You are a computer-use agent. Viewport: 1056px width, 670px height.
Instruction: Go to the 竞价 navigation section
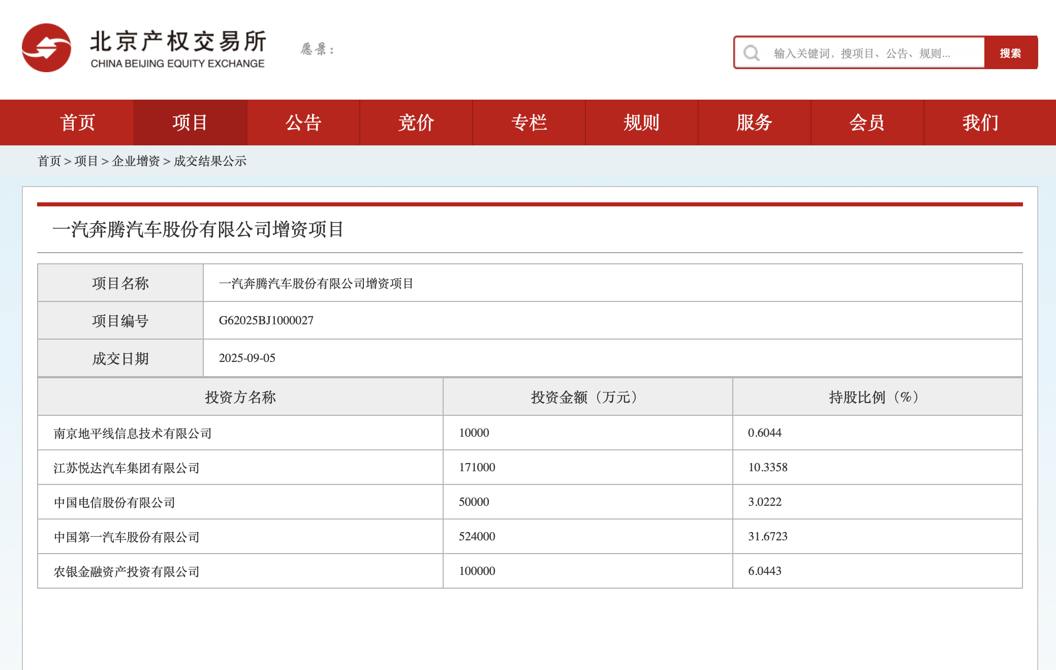tap(416, 123)
